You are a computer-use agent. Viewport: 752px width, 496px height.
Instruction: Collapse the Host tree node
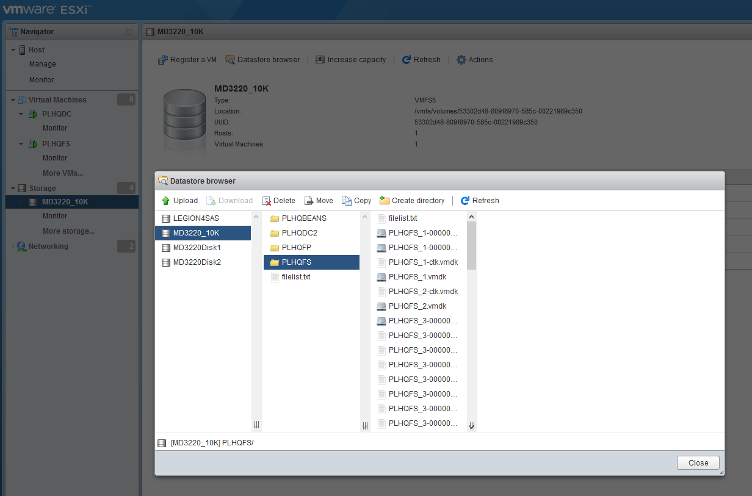[x=13, y=50]
